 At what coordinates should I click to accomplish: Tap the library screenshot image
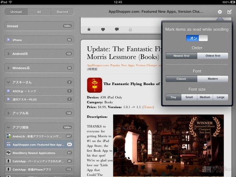point(168,146)
